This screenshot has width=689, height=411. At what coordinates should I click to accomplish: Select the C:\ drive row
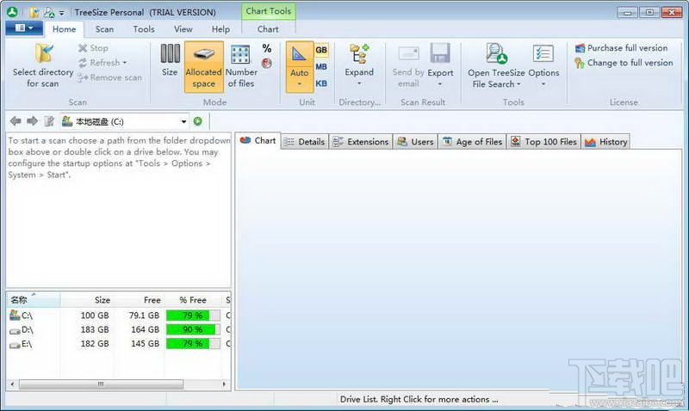(119, 316)
